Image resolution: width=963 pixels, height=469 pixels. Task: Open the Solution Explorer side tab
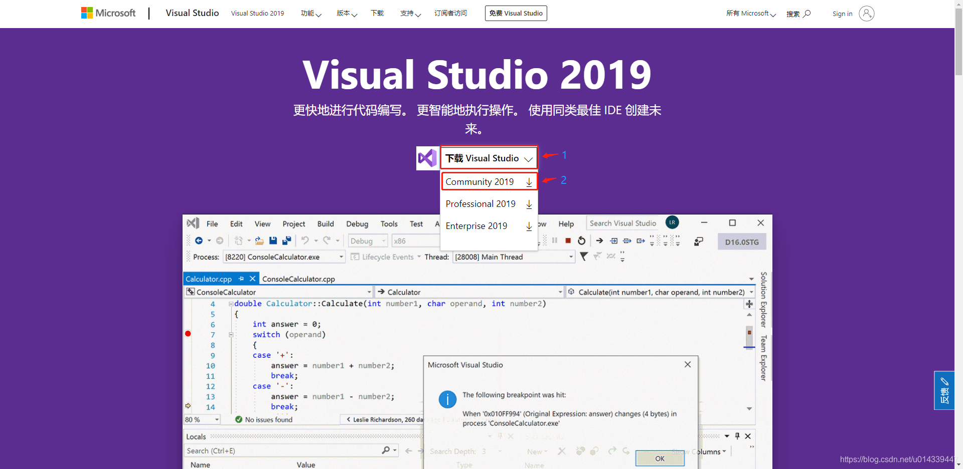[x=763, y=300]
